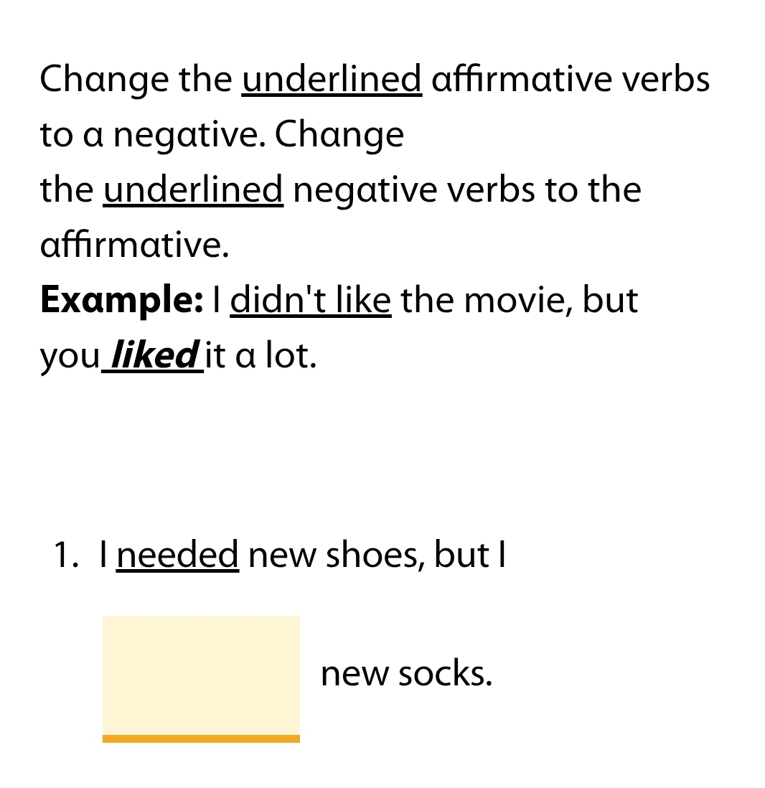The width and height of the screenshot is (765, 788).
Task: Click the word "affirmative." ending the instructions
Action: coord(134,245)
